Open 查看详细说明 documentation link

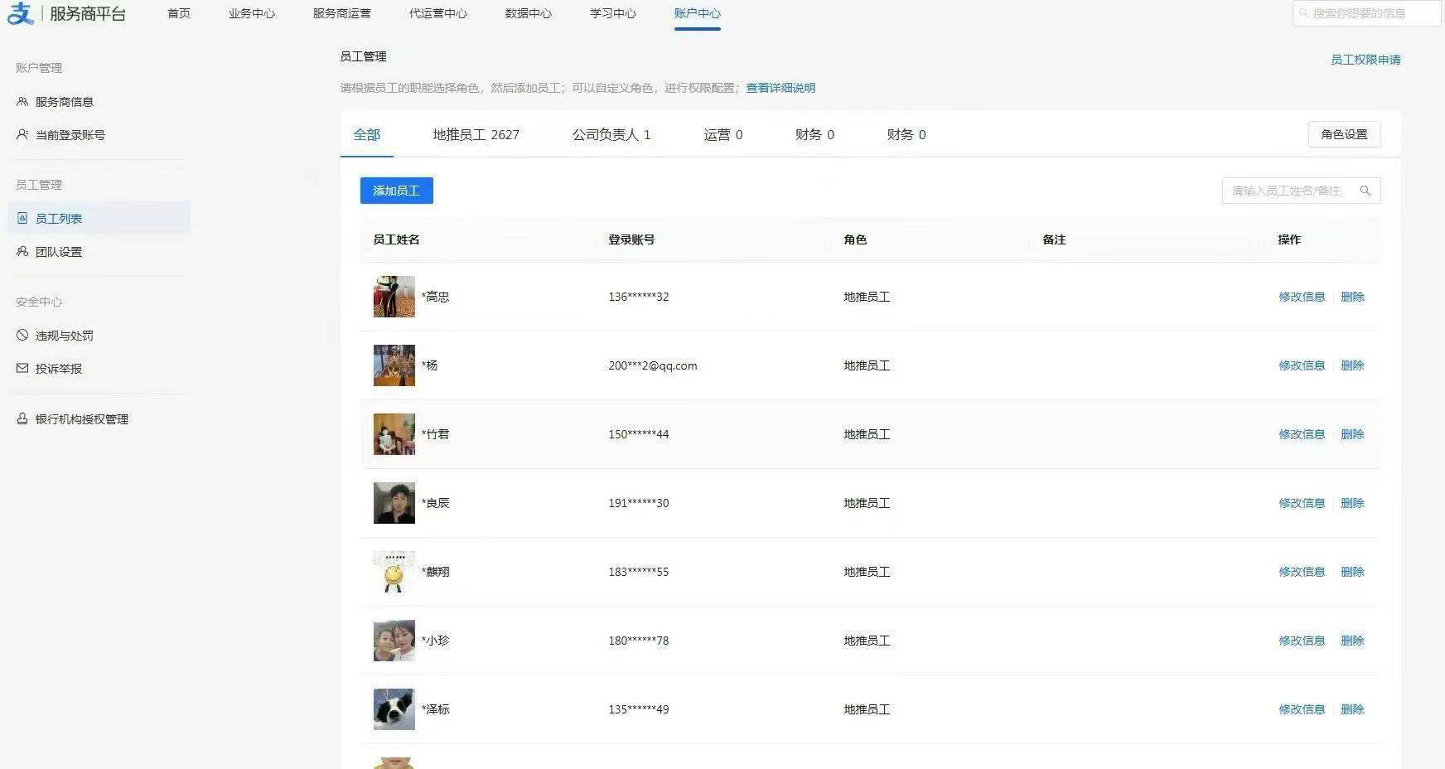pyautogui.click(x=779, y=88)
